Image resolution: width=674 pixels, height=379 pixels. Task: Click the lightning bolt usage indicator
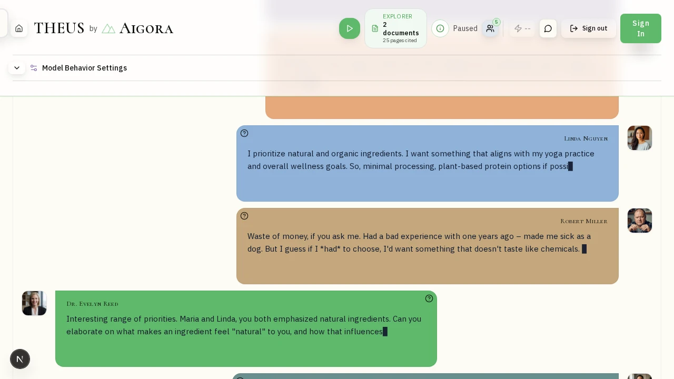coord(522,28)
